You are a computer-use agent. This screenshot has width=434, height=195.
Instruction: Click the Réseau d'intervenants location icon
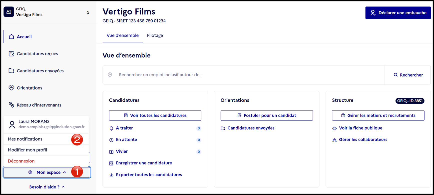pyautogui.click(x=11, y=105)
